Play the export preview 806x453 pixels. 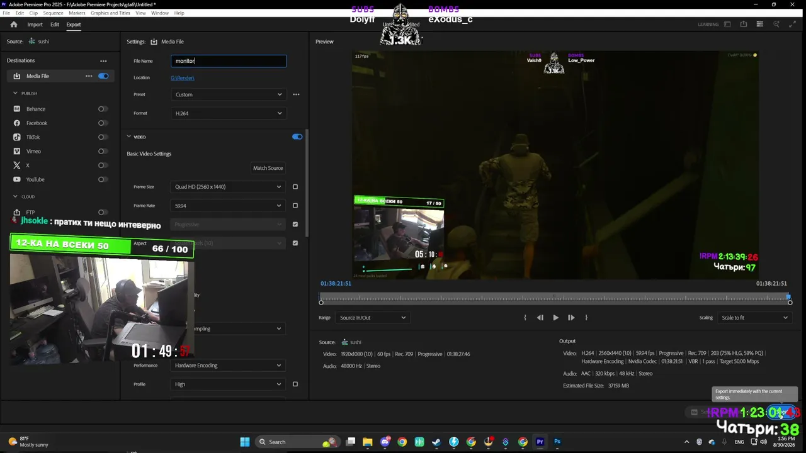point(555,318)
